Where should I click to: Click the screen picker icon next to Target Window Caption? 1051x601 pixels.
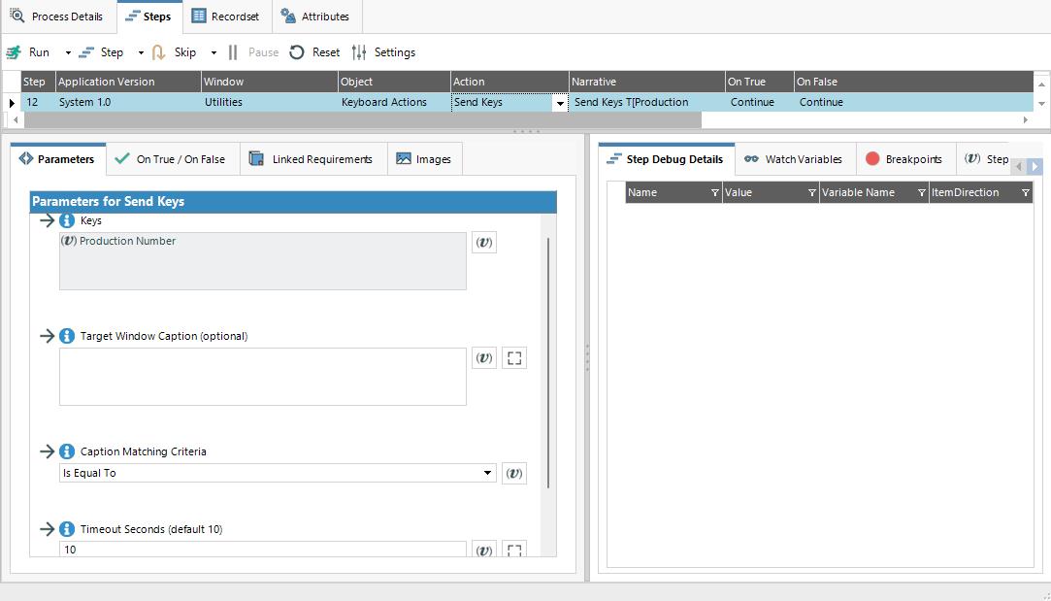pyautogui.click(x=514, y=357)
